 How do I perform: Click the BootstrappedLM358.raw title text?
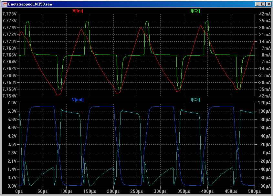tap(30, 4)
